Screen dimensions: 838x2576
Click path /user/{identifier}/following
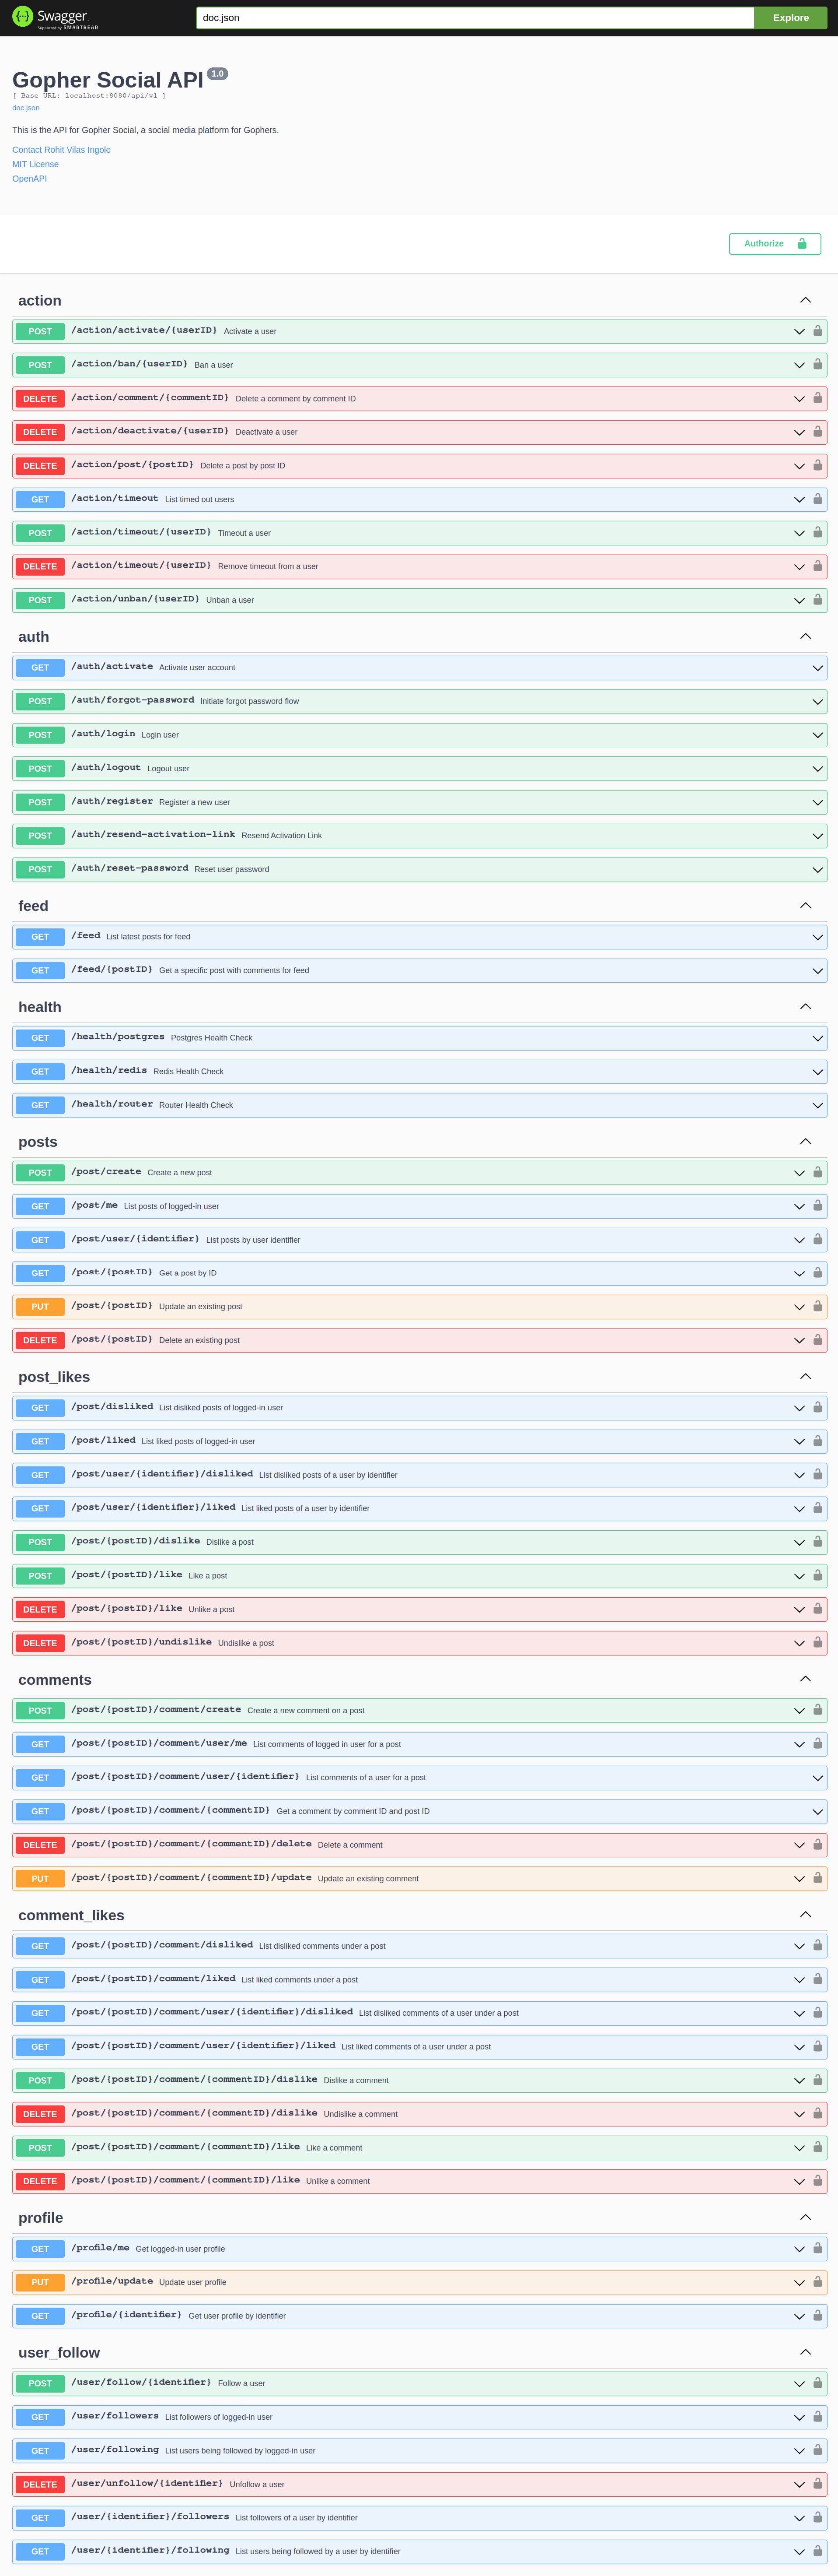(x=150, y=2550)
